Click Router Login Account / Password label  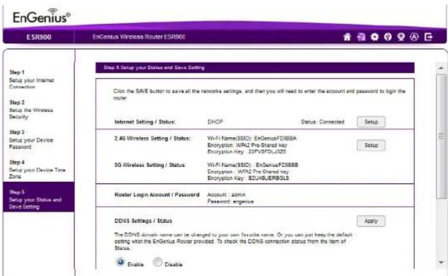click(157, 195)
